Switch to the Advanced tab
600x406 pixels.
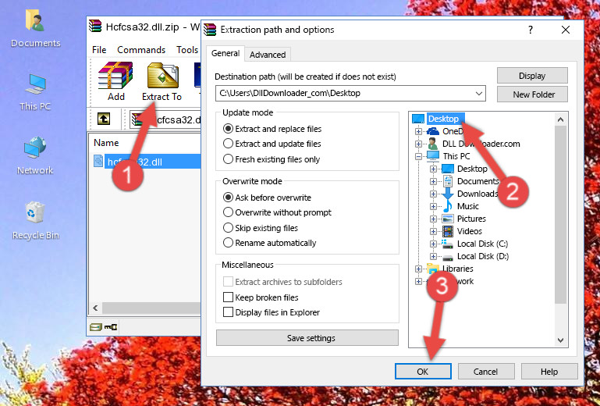(x=268, y=55)
